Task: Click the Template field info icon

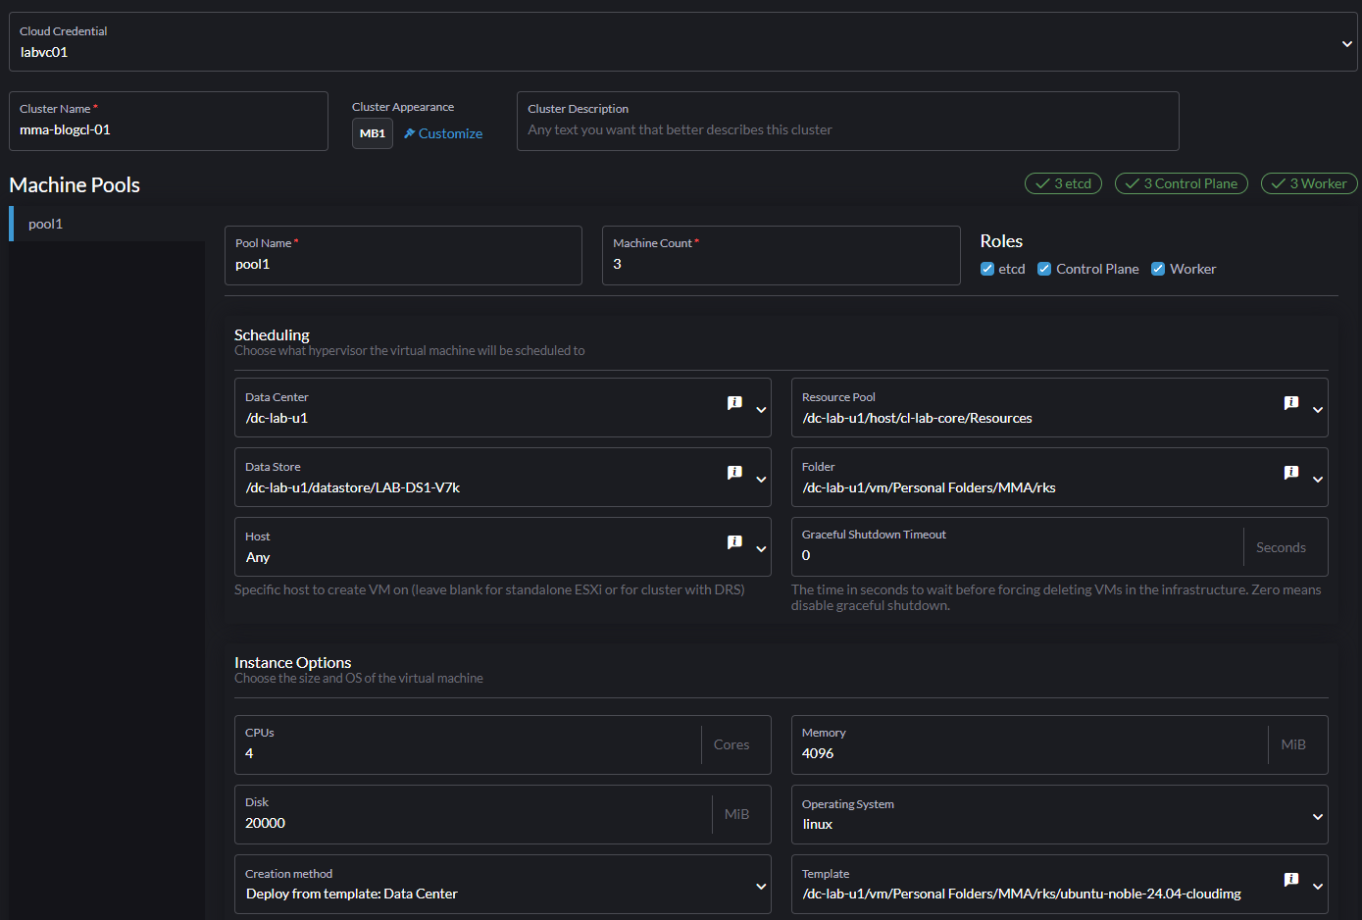Action: click(x=1291, y=880)
